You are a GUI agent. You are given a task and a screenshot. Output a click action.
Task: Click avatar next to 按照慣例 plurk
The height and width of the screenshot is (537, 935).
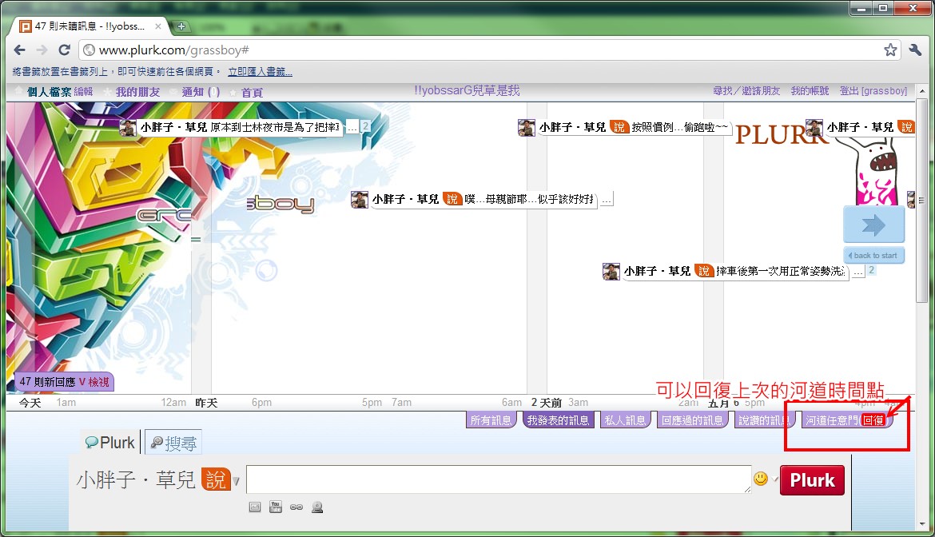(527, 128)
